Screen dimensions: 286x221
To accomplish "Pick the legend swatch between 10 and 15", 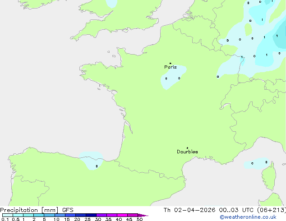I will coord(60,215).
